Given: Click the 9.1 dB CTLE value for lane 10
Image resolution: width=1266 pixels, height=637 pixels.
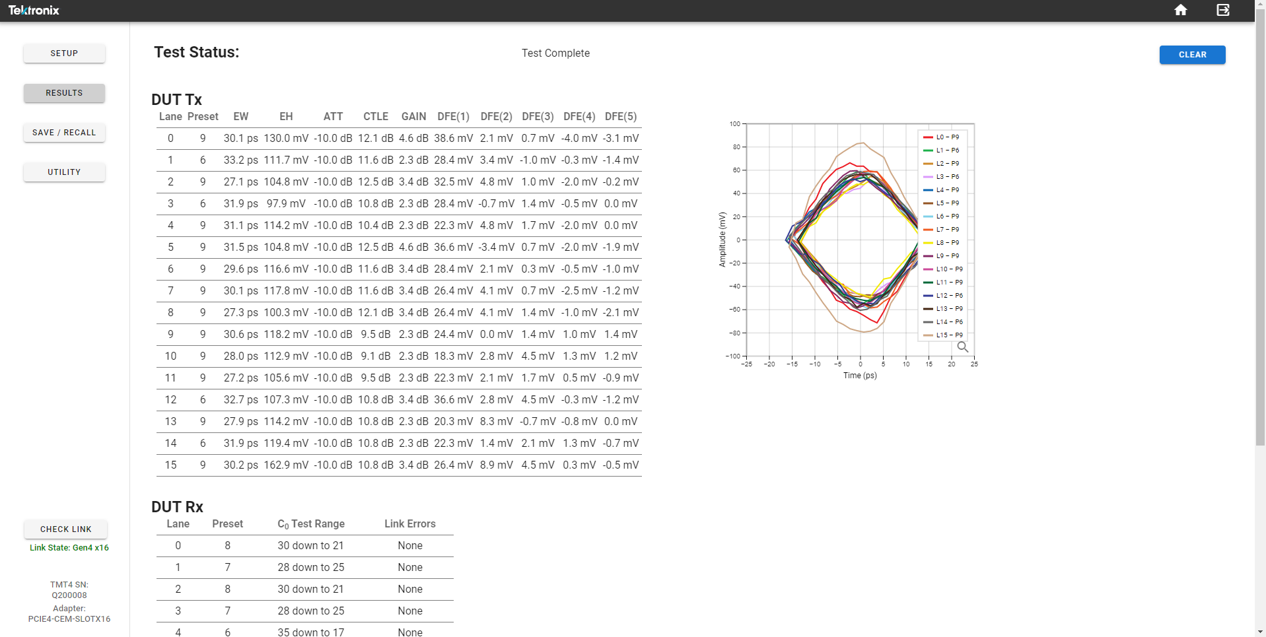Looking at the screenshot, I should (x=376, y=356).
